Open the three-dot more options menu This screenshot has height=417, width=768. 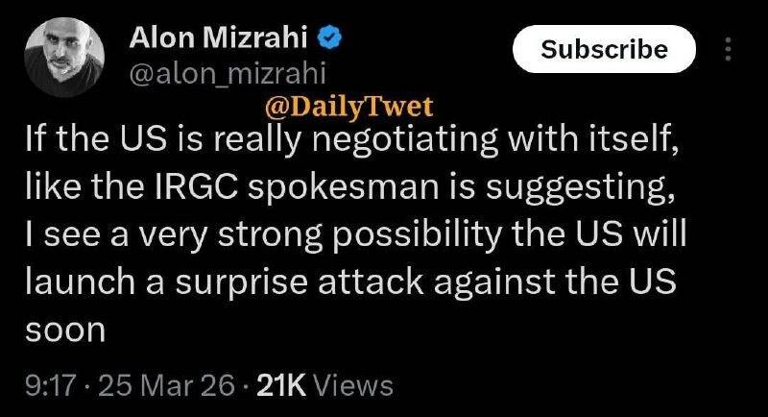[x=728, y=49]
